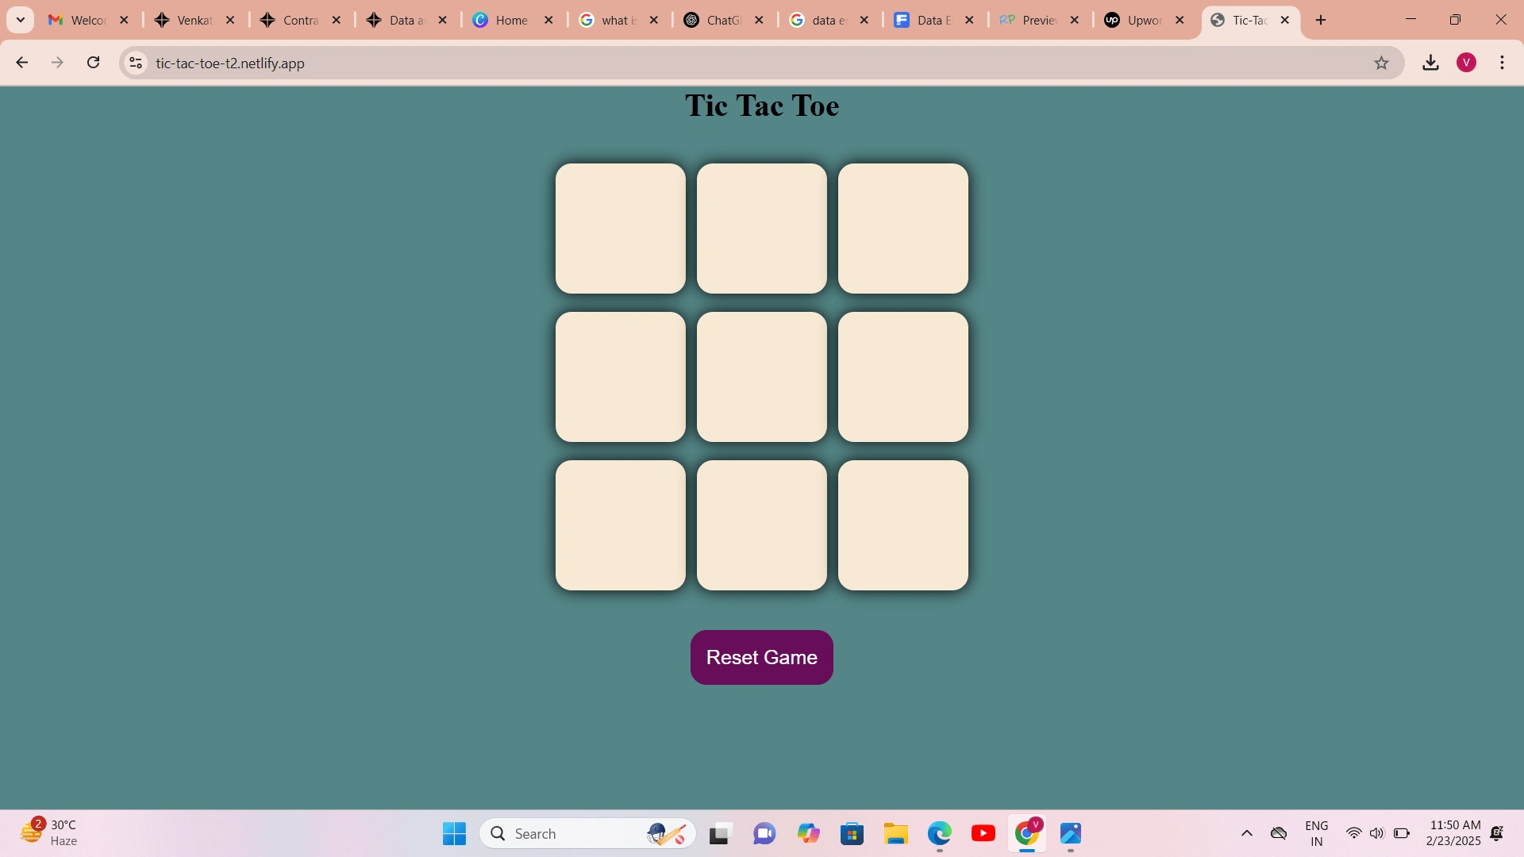Screen dimensions: 1524x857
Task: Expand the tab search dropdown
Action: tap(21, 20)
